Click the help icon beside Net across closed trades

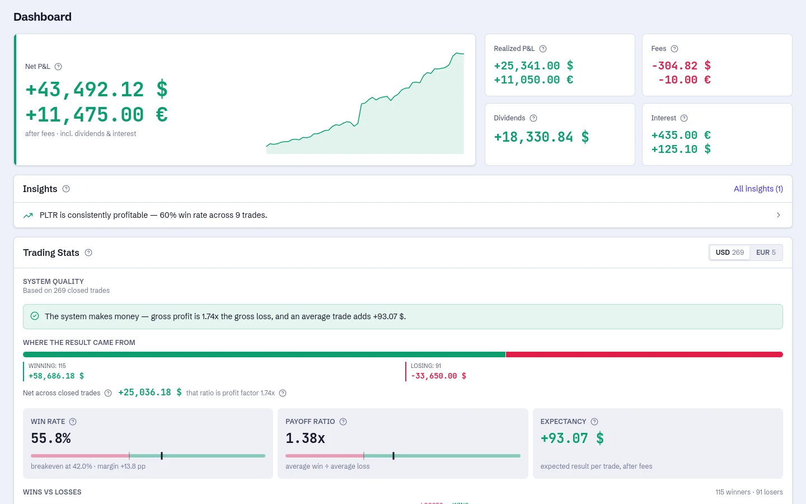point(108,393)
